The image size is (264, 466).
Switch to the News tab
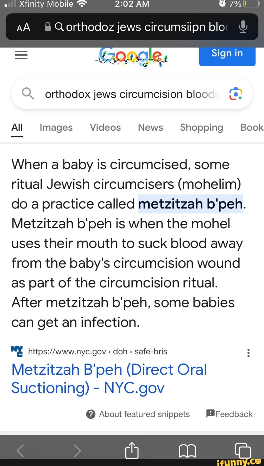(150, 128)
